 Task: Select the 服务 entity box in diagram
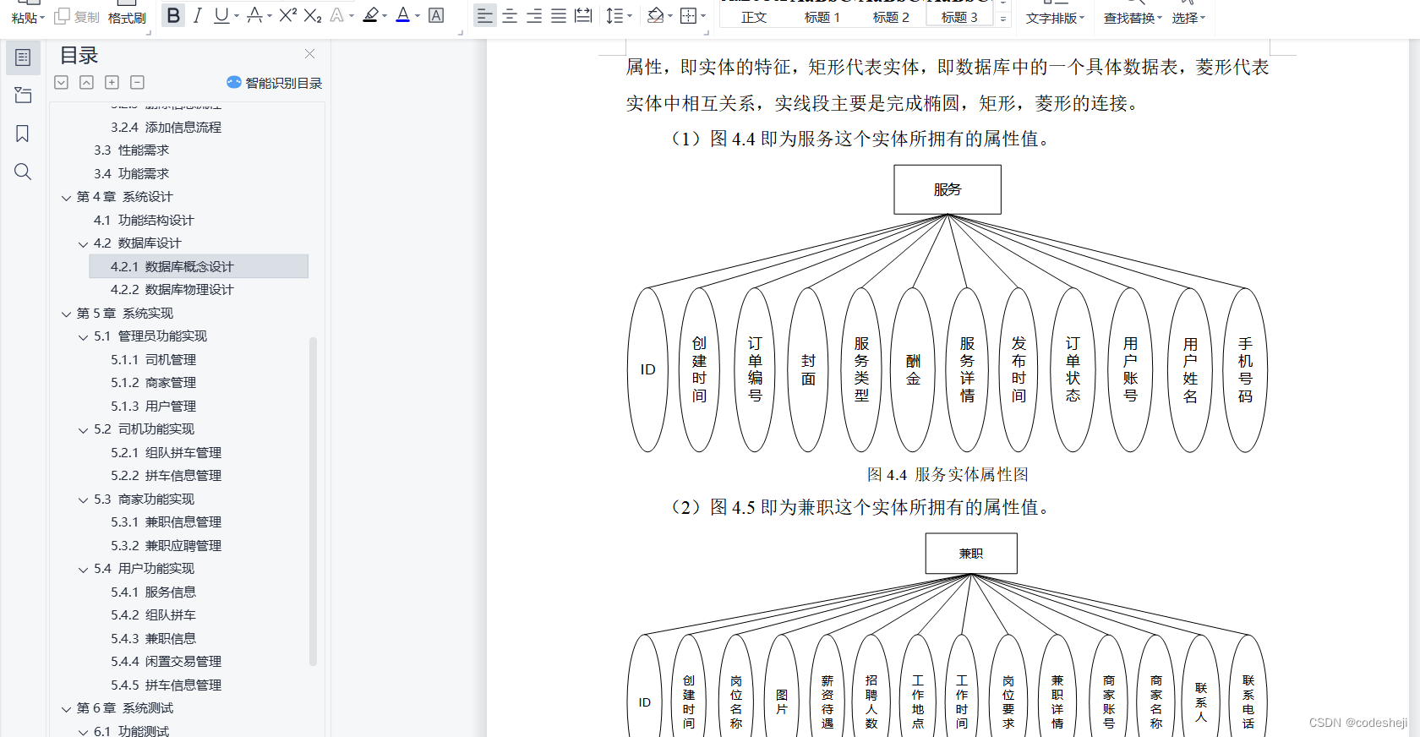click(x=948, y=189)
